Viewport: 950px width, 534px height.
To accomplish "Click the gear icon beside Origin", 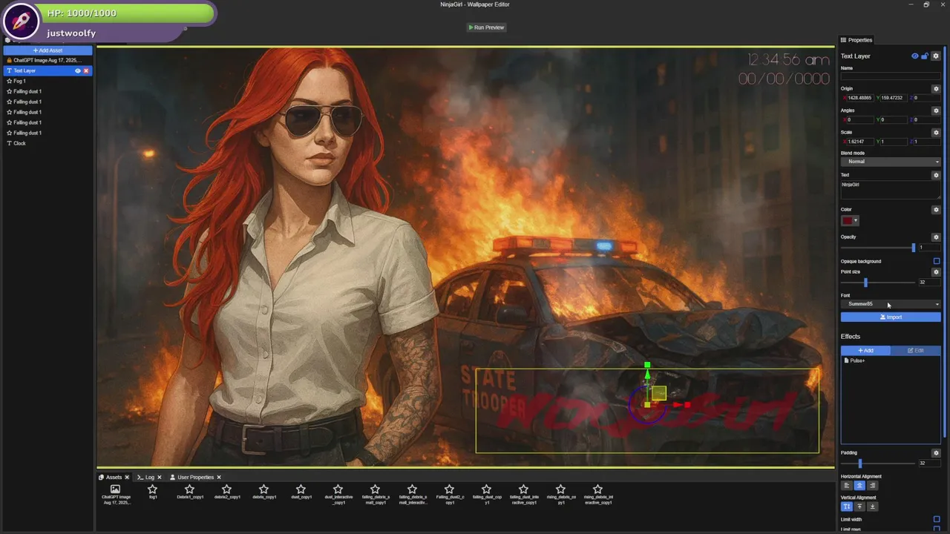I will point(936,89).
